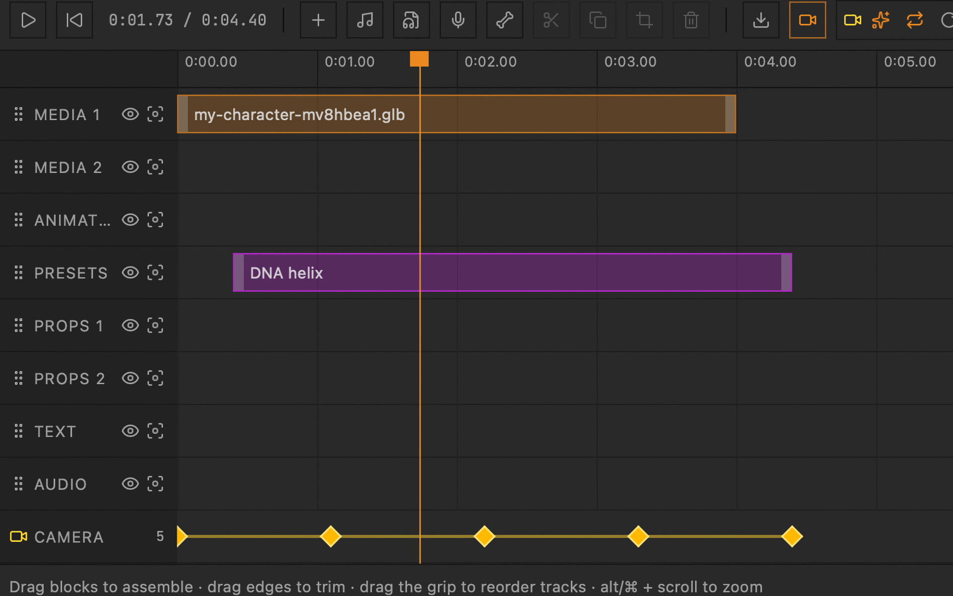This screenshot has height=596, width=953.
Task: Click the orange playhead marker
Action: (419, 59)
